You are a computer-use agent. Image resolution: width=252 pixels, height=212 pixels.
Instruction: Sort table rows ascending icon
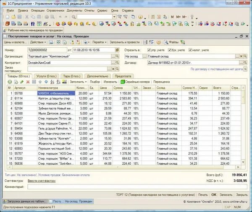pos(52,82)
